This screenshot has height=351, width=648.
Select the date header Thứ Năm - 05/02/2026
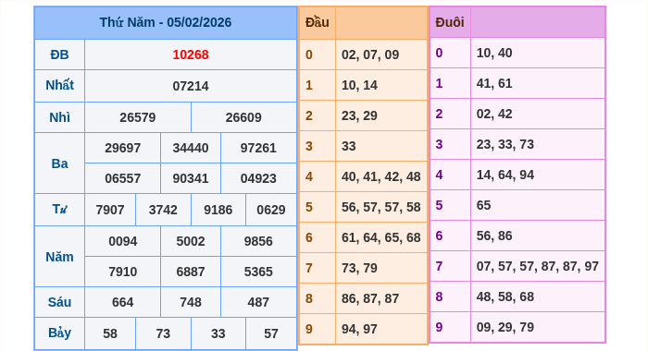coord(166,22)
